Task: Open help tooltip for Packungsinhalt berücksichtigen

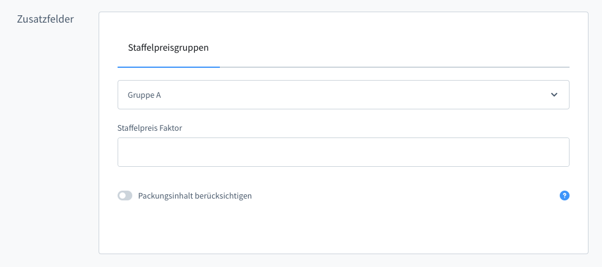Action: (x=565, y=196)
